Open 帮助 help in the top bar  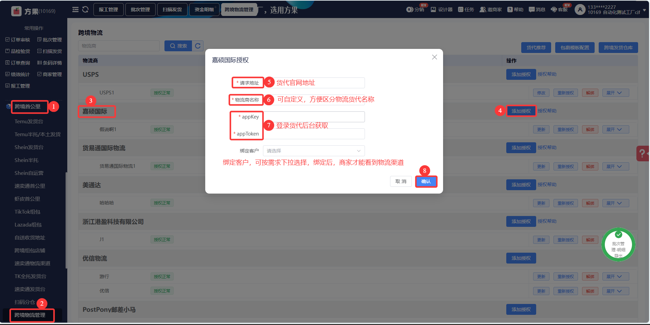[x=515, y=10]
